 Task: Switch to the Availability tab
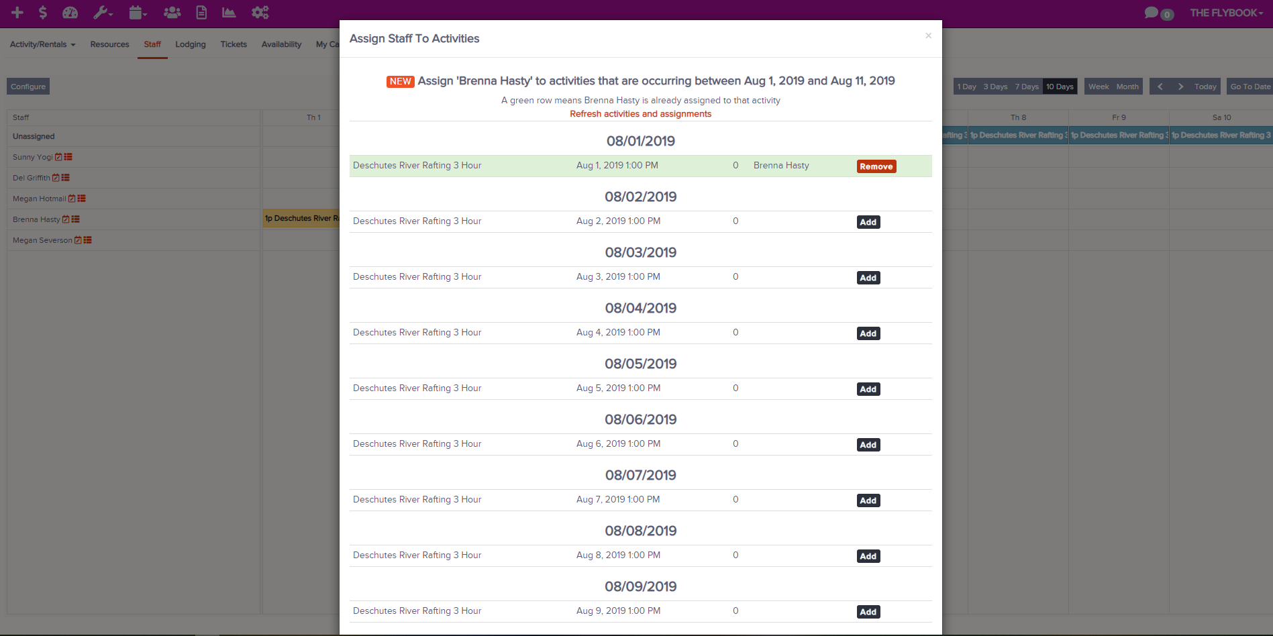tap(281, 44)
